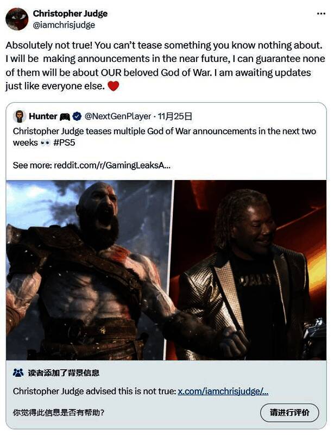
Task: Click the game controller emoji beside Hunter
Action: click(65, 117)
